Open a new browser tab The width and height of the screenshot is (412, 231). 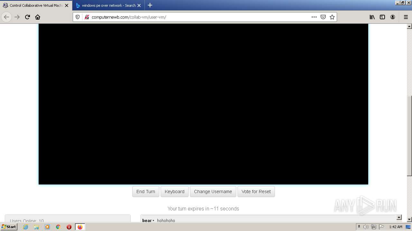tap(150, 5)
